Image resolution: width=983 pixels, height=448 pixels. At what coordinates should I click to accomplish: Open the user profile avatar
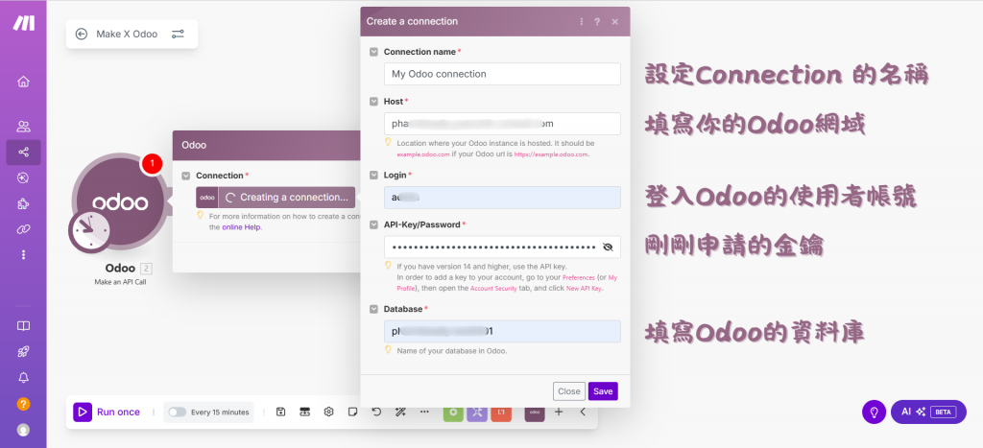tap(23, 430)
